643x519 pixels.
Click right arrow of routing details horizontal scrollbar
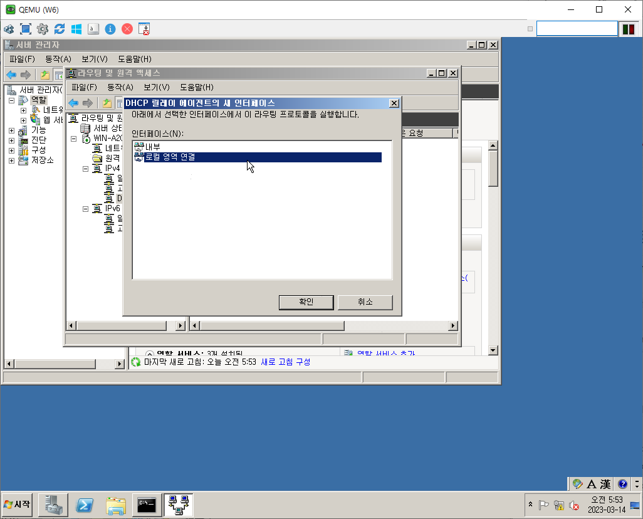point(452,326)
